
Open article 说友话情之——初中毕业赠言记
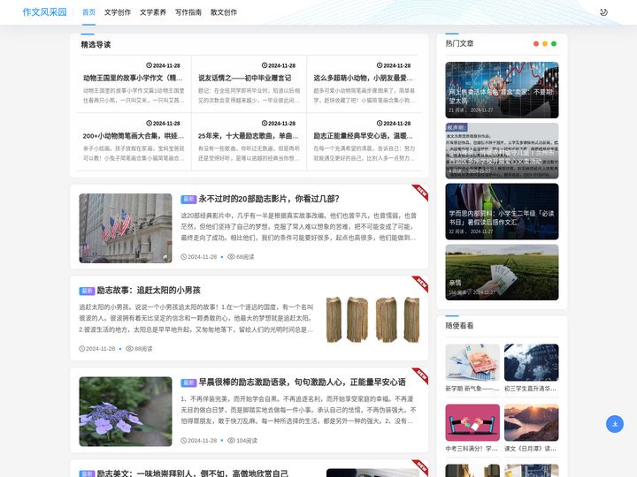click(x=244, y=78)
